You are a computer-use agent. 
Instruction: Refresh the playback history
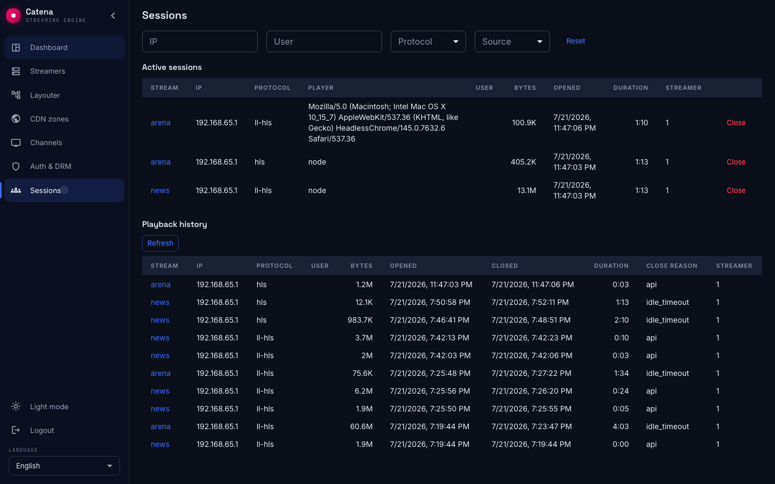160,243
